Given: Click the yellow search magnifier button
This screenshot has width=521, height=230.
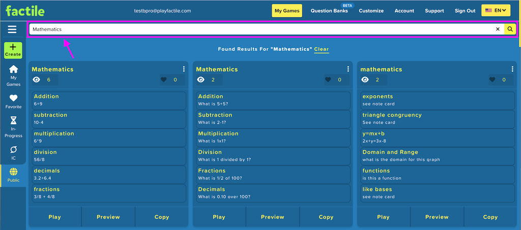Looking at the screenshot, I should click(x=510, y=29).
